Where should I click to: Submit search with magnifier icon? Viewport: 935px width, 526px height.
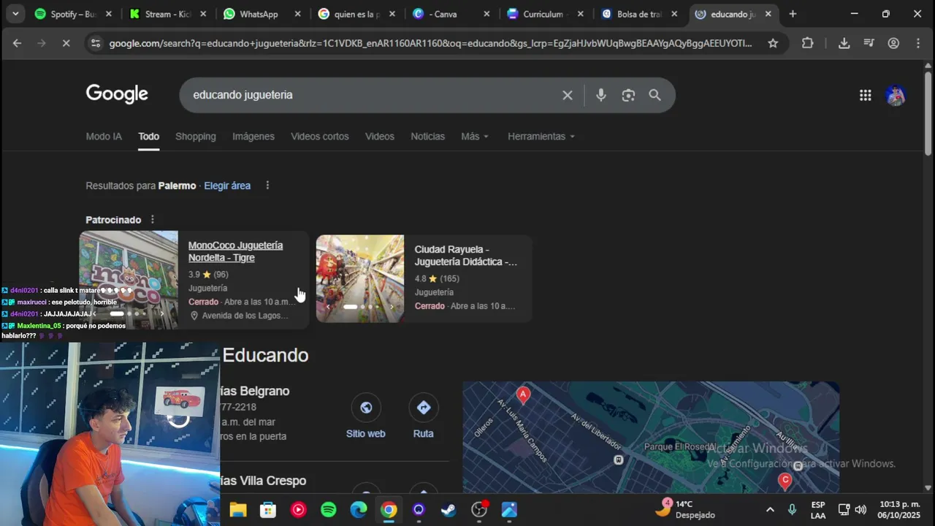click(x=654, y=95)
